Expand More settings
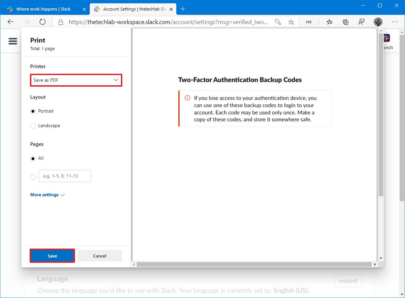This screenshot has height=298, width=405. (x=47, y=195)
